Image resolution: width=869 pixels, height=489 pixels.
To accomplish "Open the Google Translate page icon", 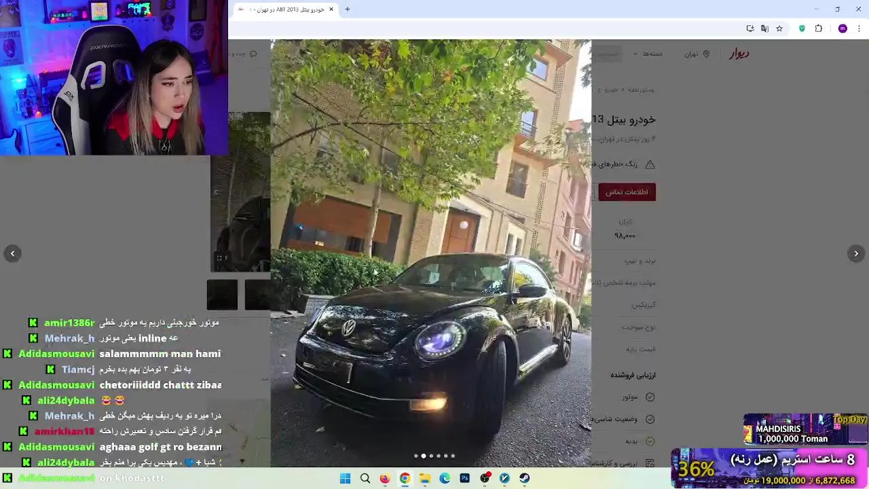I will point(764,29).
